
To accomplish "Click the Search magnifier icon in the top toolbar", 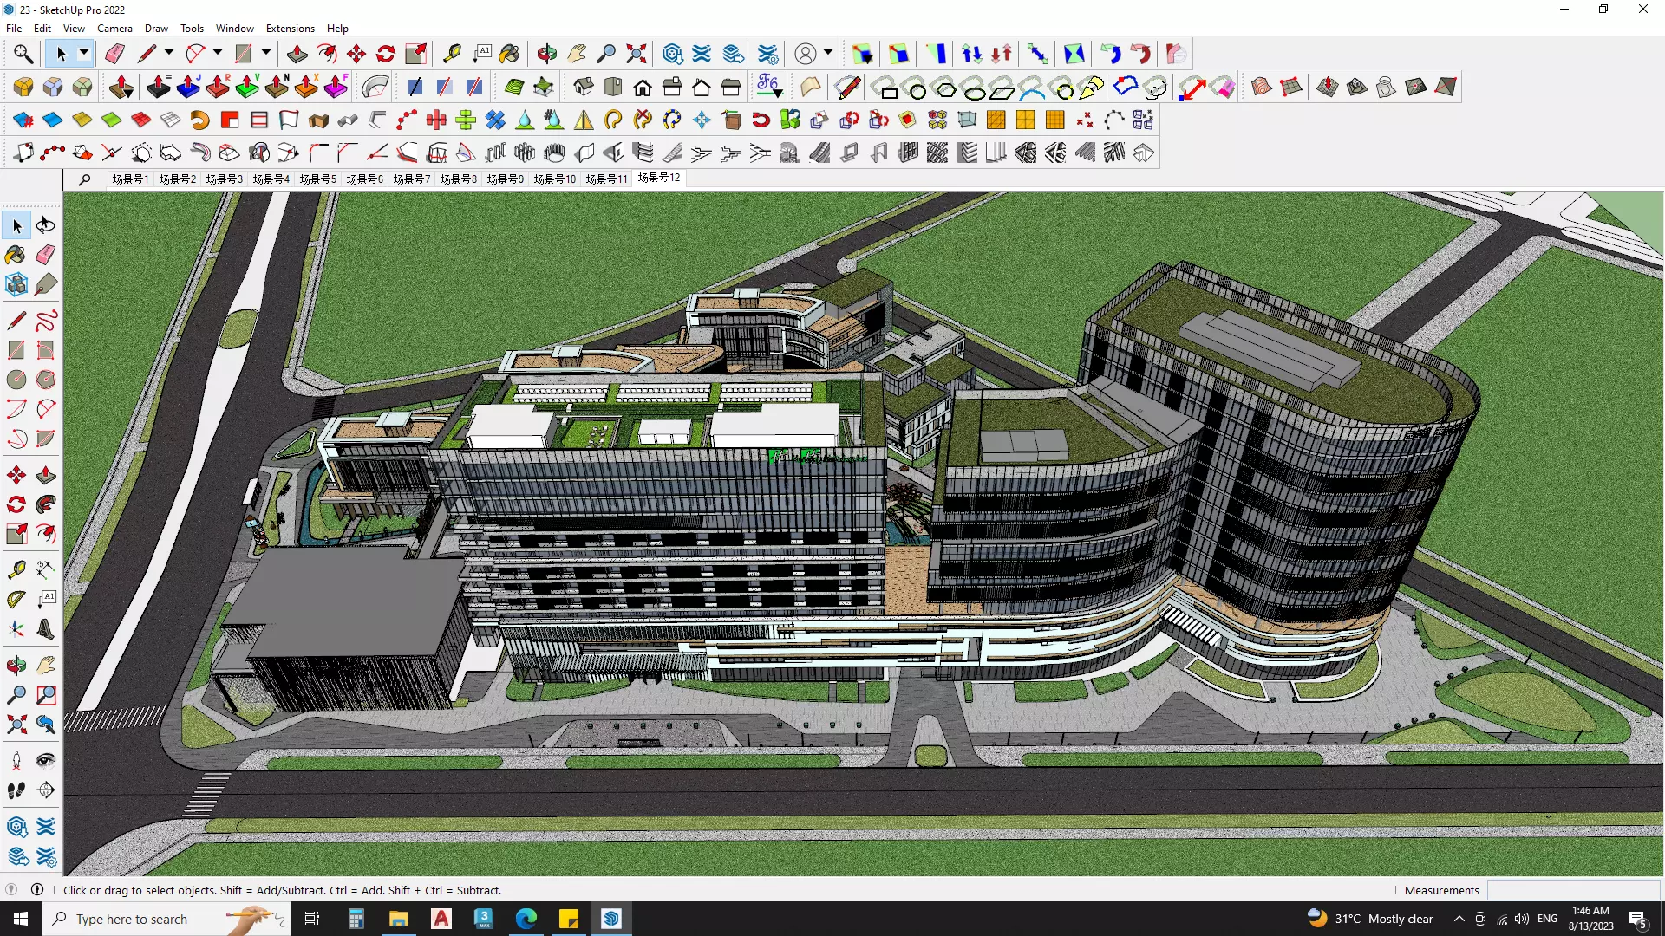I will 23,54.
